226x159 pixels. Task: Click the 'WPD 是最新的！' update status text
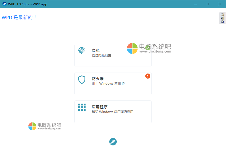coord(19,18)
